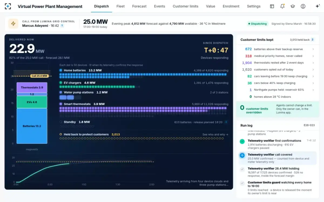
Task: Click 1,391 of 1,476 responding text
Action: pyautogui.click(x=211, y=83)
